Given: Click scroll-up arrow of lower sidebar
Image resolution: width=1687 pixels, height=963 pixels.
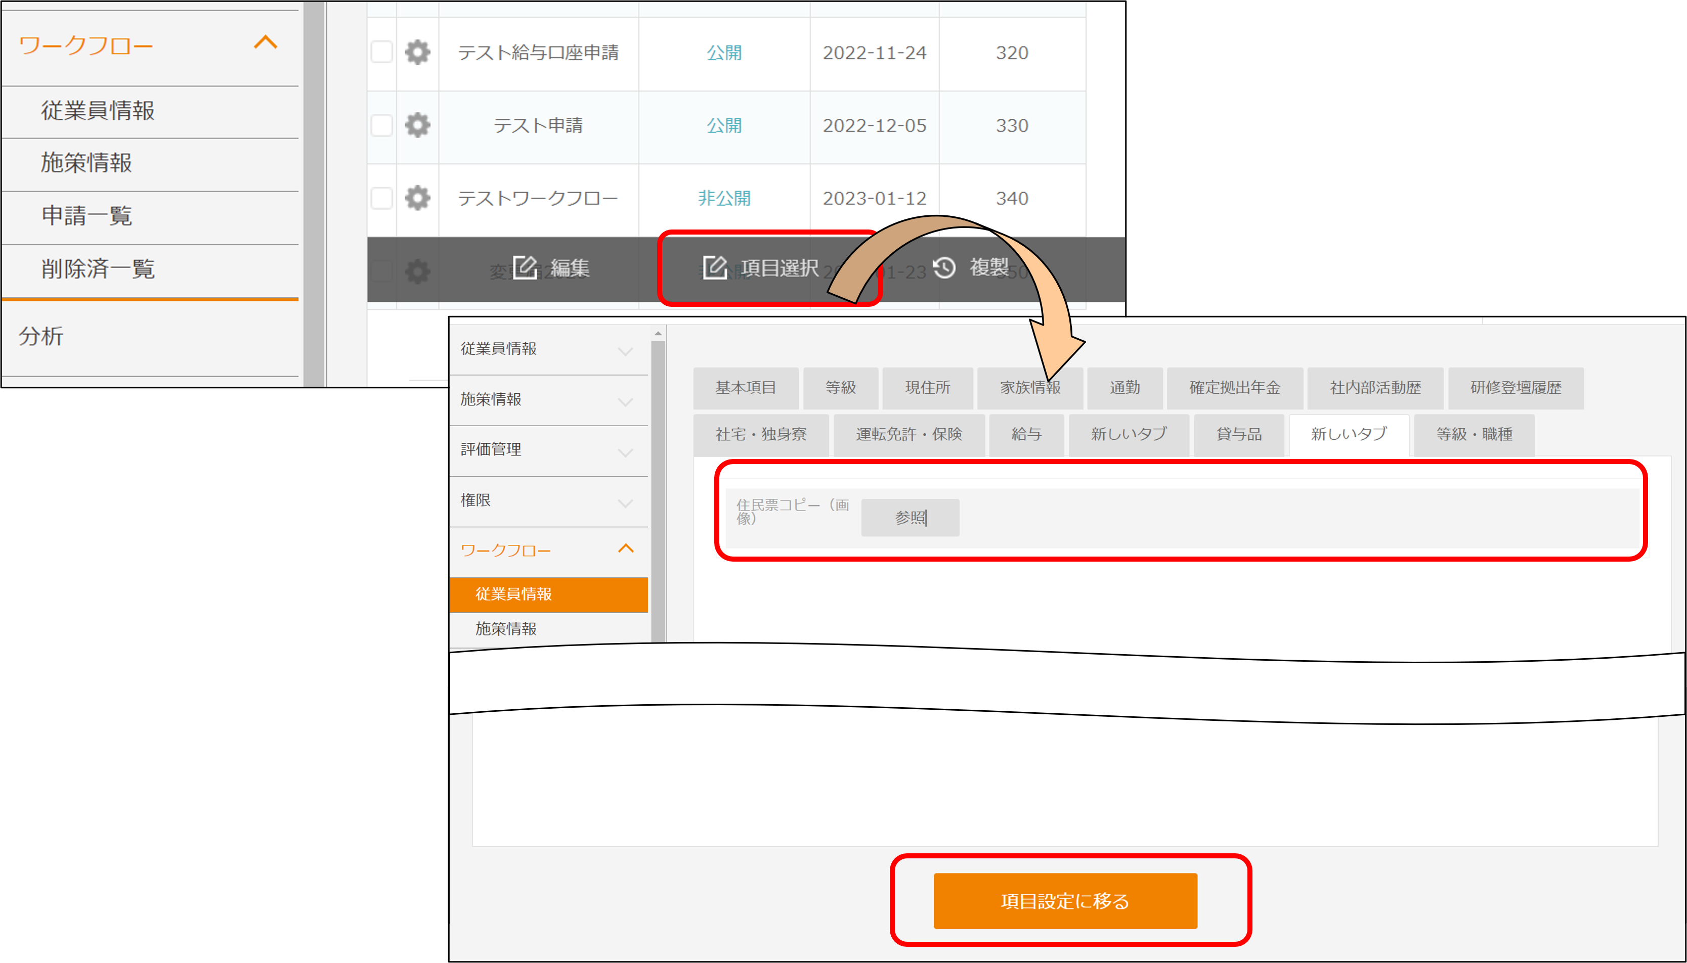Looking at the screenshot, I should point(658,333).
